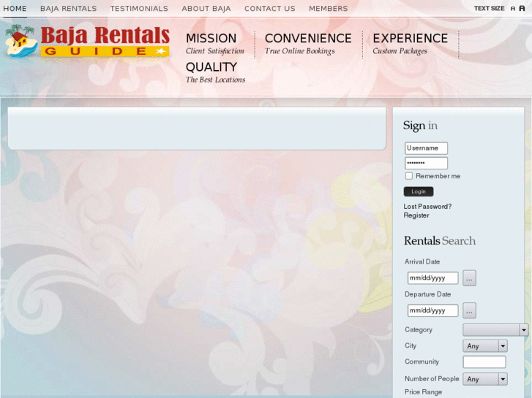Go to Baja Rentals menu page

pos(69,9)
